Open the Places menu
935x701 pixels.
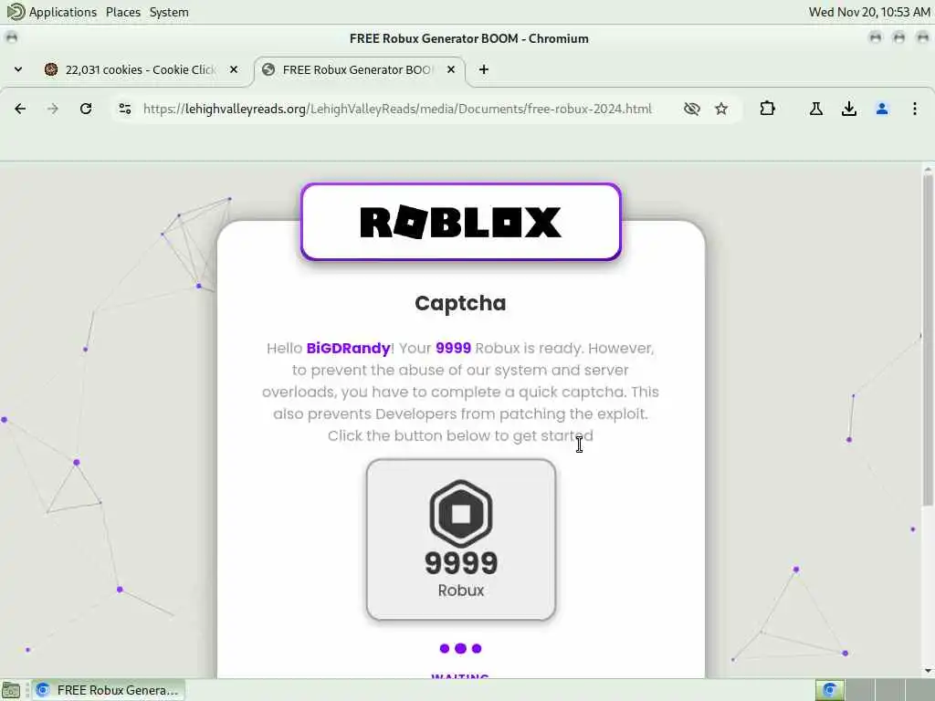[x=123, y=12]
